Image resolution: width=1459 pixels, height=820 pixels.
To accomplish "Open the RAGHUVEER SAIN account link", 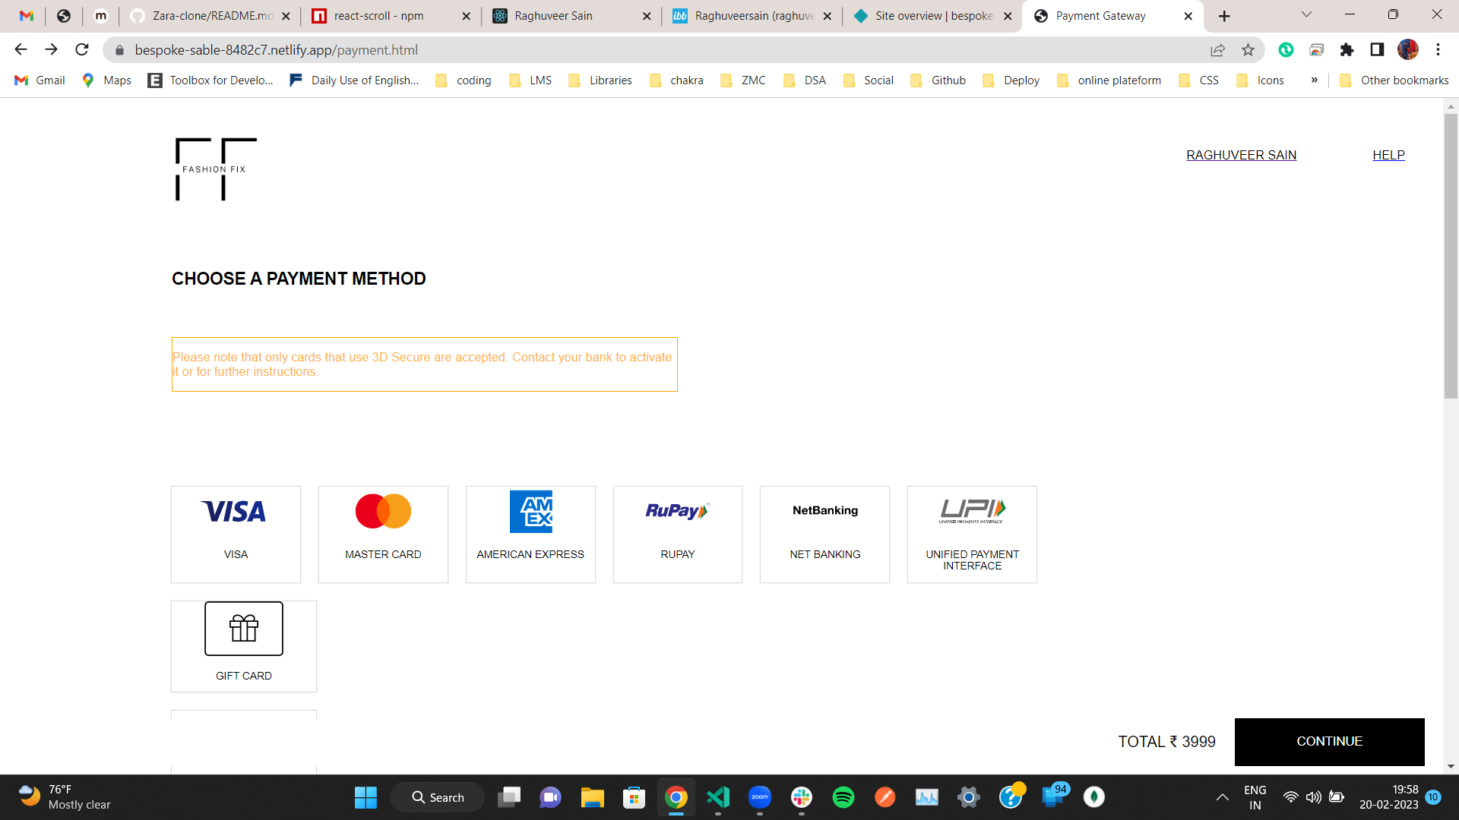I will pos(1241,155).
